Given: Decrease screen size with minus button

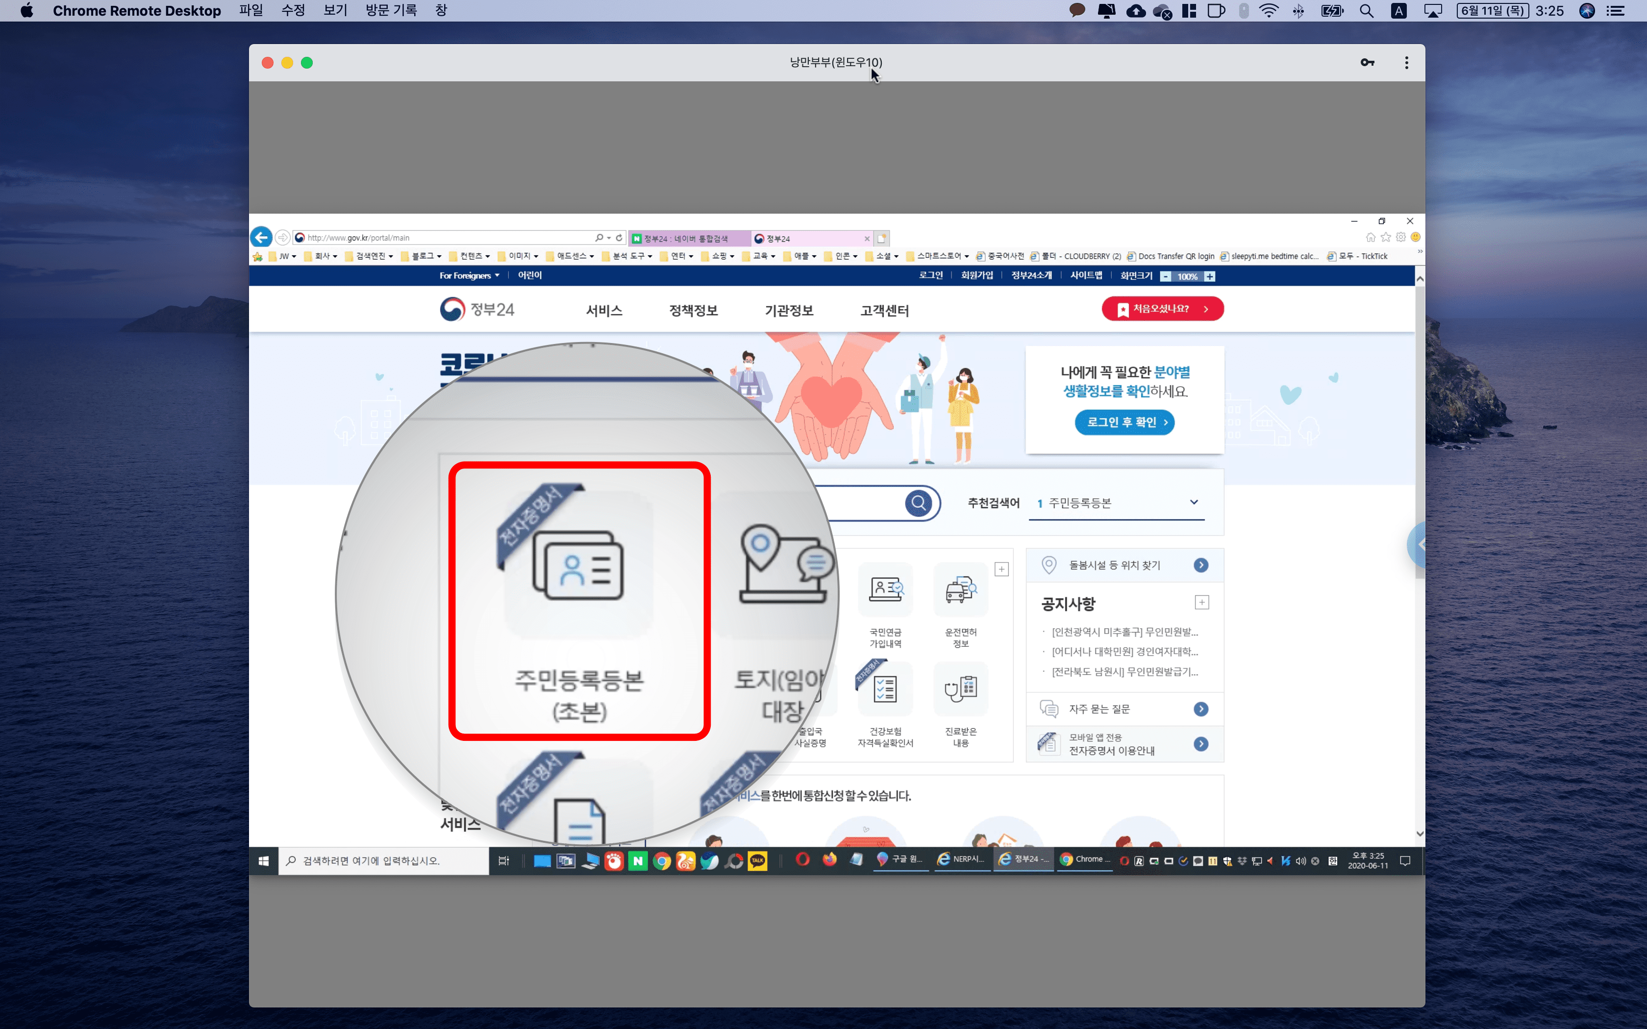Looking at the screenshot, I should pos(1166,276).
